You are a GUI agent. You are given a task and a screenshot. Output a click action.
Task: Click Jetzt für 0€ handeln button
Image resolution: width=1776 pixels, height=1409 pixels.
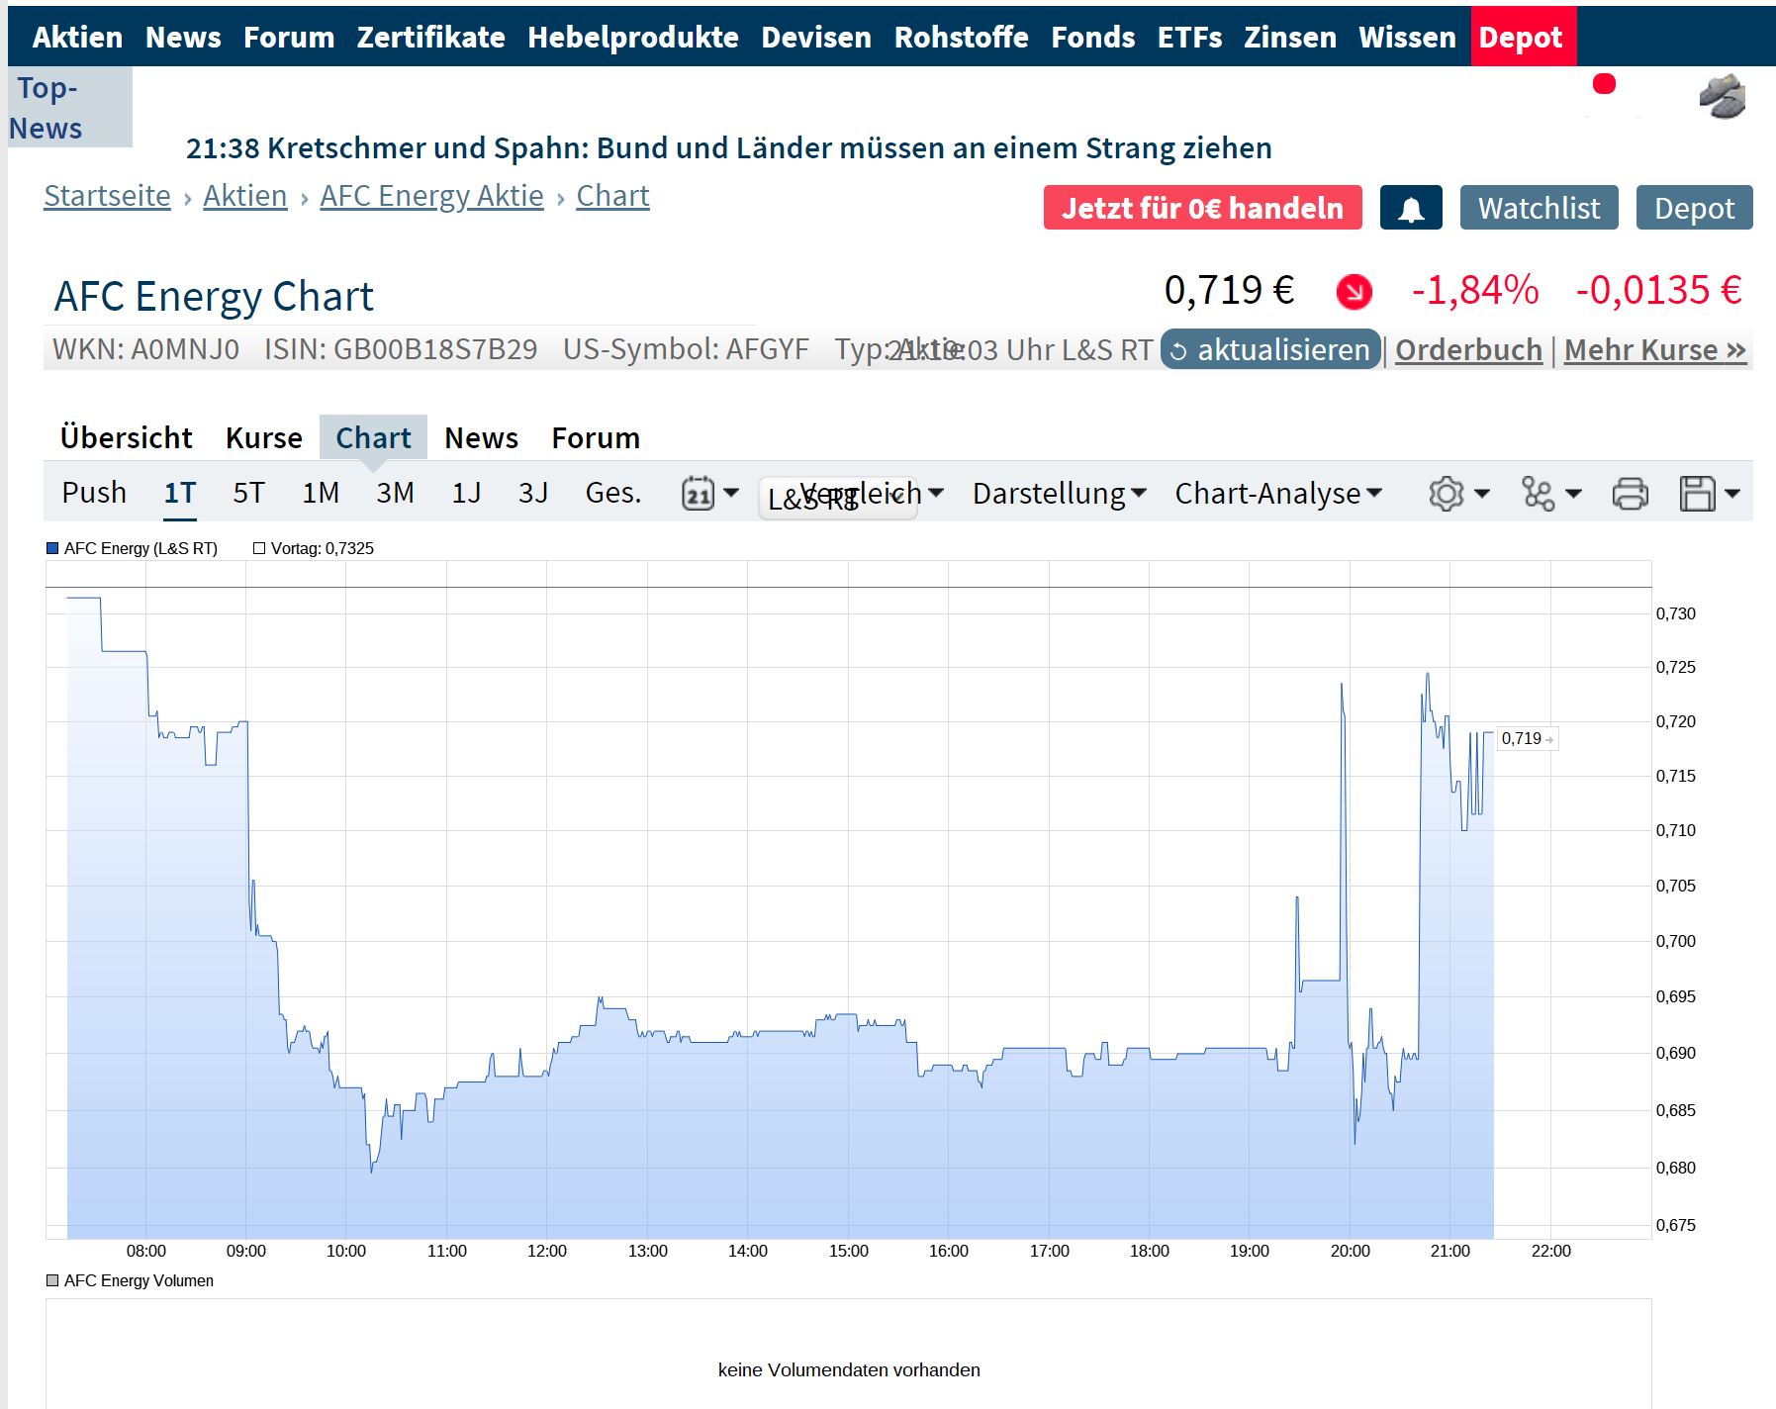click(x=1203, y=208)
